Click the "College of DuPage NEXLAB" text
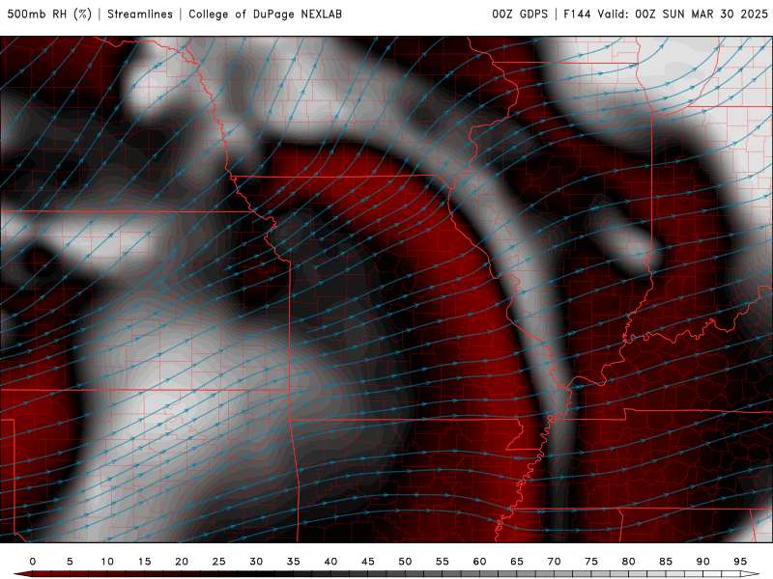The image size is (773, 579). pos(265,14)
